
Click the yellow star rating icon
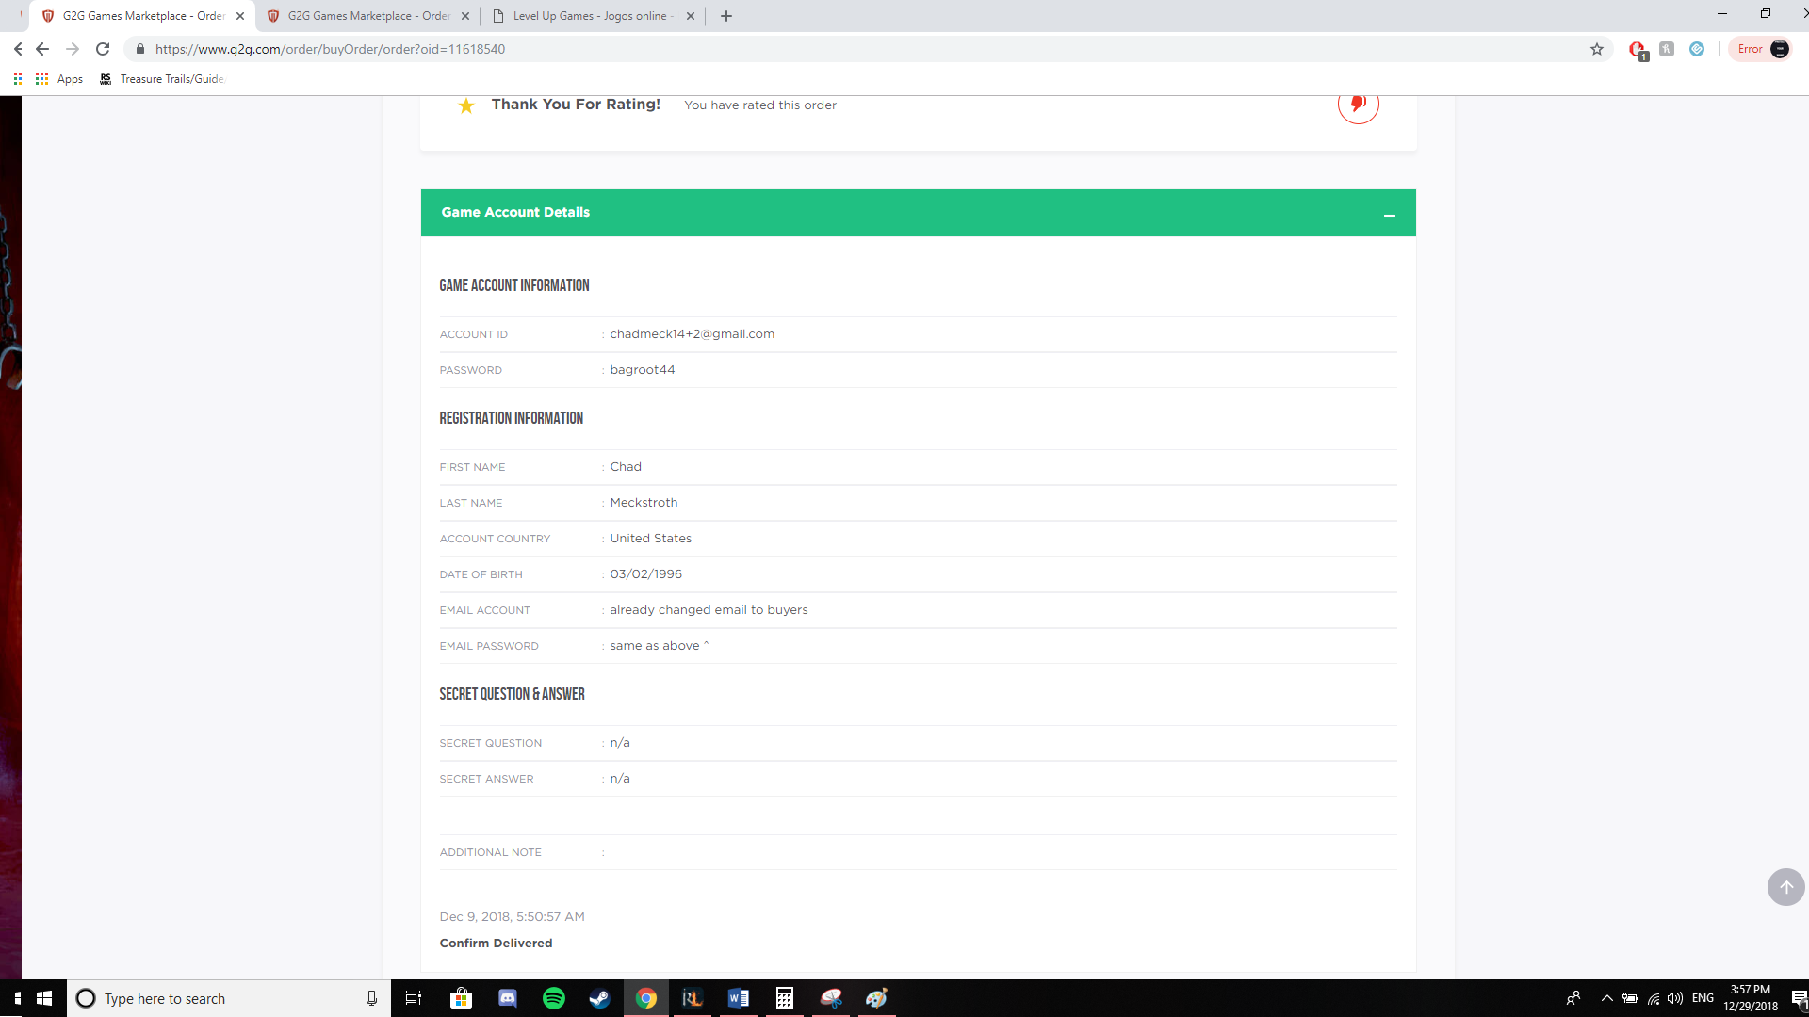point(466,105)
